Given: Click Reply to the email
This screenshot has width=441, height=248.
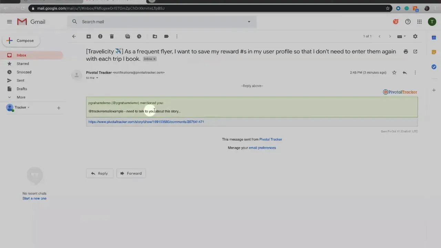Looking at the screenshot, I should coord(100,173).
